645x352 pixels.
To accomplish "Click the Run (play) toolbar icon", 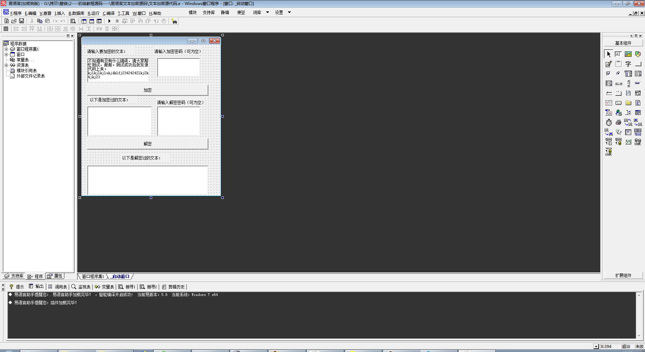I will (x=109, y=21).
